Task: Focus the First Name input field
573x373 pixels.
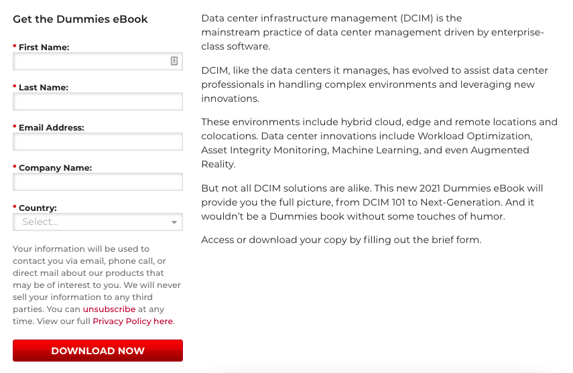Action: coord(98,62)
